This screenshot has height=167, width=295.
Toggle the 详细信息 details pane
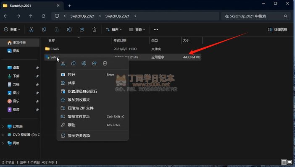(277, 29)
